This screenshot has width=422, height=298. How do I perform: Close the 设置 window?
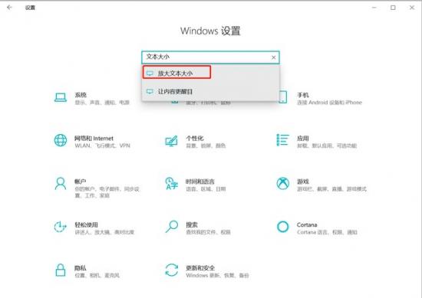(x=412, y=8)
